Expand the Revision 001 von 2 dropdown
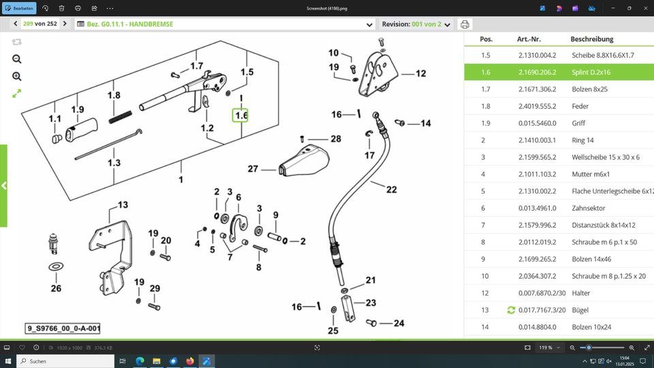 pos(448,25)
